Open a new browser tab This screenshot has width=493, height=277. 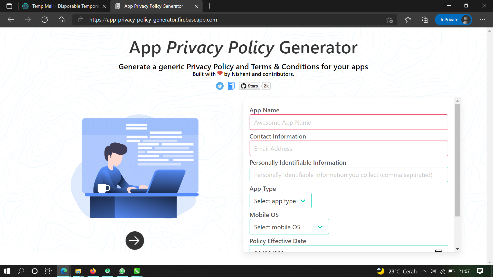(209, 6)
